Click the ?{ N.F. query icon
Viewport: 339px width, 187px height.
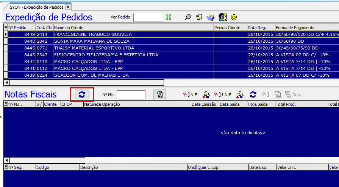point(191,95)
